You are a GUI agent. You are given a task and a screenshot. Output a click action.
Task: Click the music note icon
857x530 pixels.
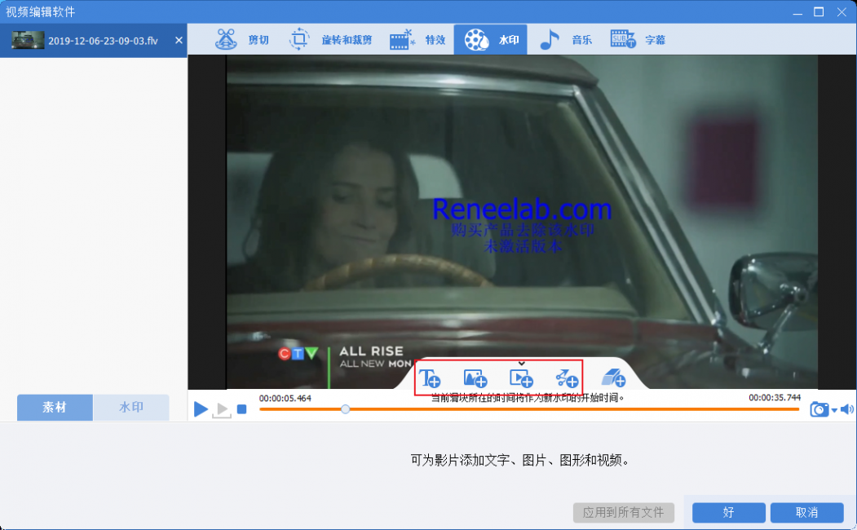pyautogui.click(x=550, y=39)
